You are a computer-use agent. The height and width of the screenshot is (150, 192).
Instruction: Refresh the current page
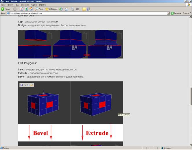(x=26, y=9)
